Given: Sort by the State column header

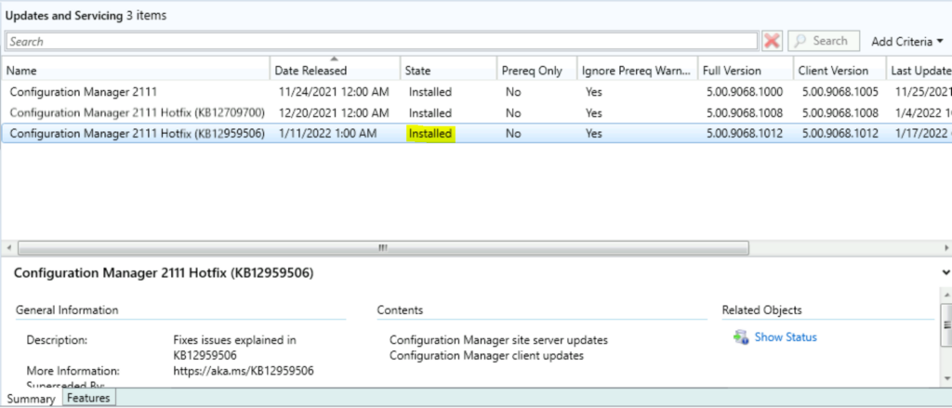Looking at the screenshot, I should point(448,71).
